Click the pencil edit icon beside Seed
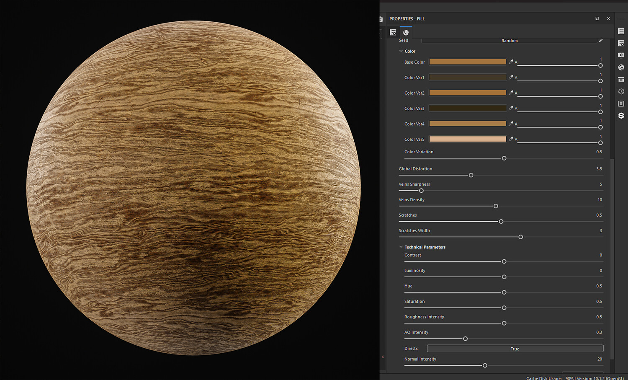The image size is (628, 380). [600, 41]
